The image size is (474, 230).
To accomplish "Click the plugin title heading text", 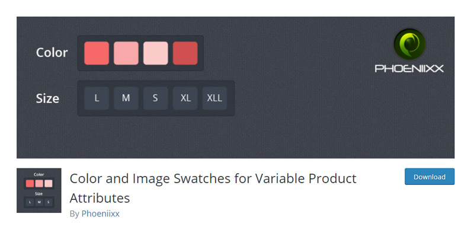I will point(213,189).
